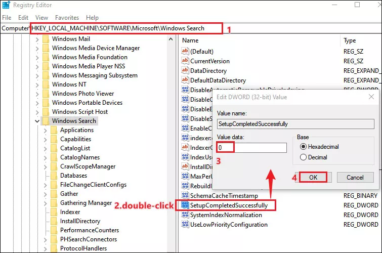This screenshot has height=253, width=382.
Task: Open the Help menu
Action: click(x=92, y=18)
